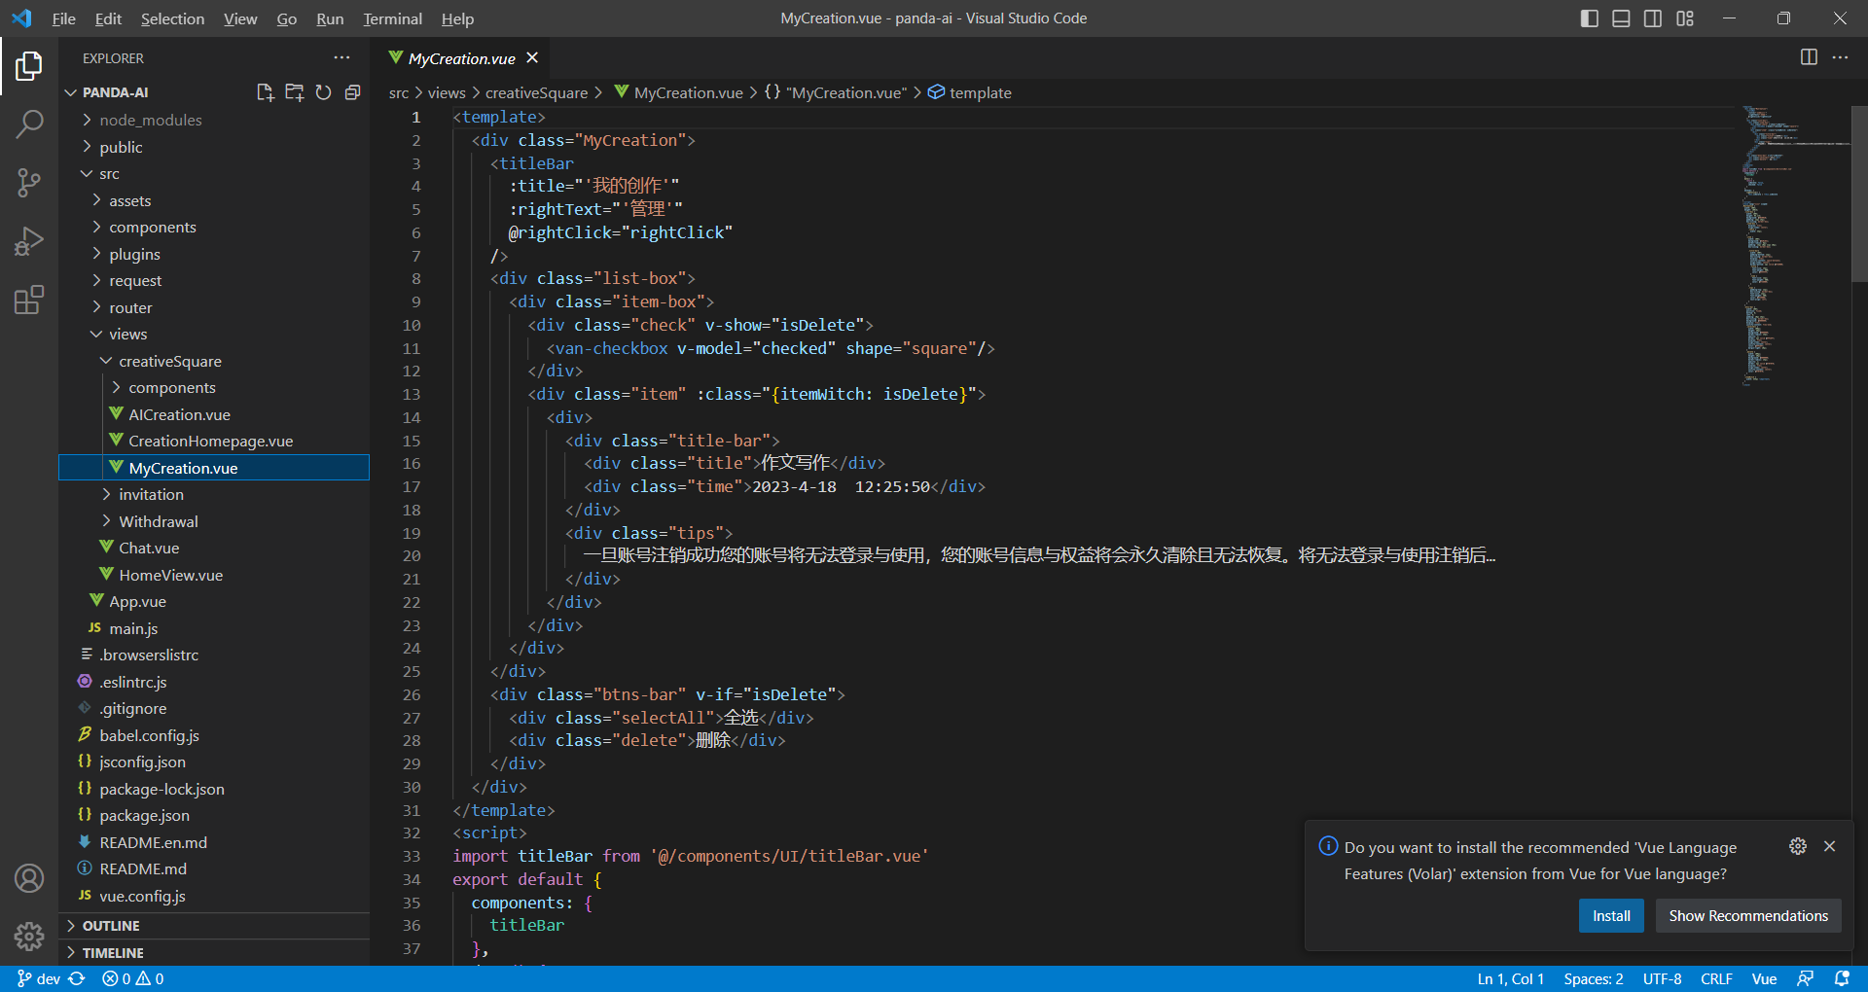Open main.js file

coord(214,628)
